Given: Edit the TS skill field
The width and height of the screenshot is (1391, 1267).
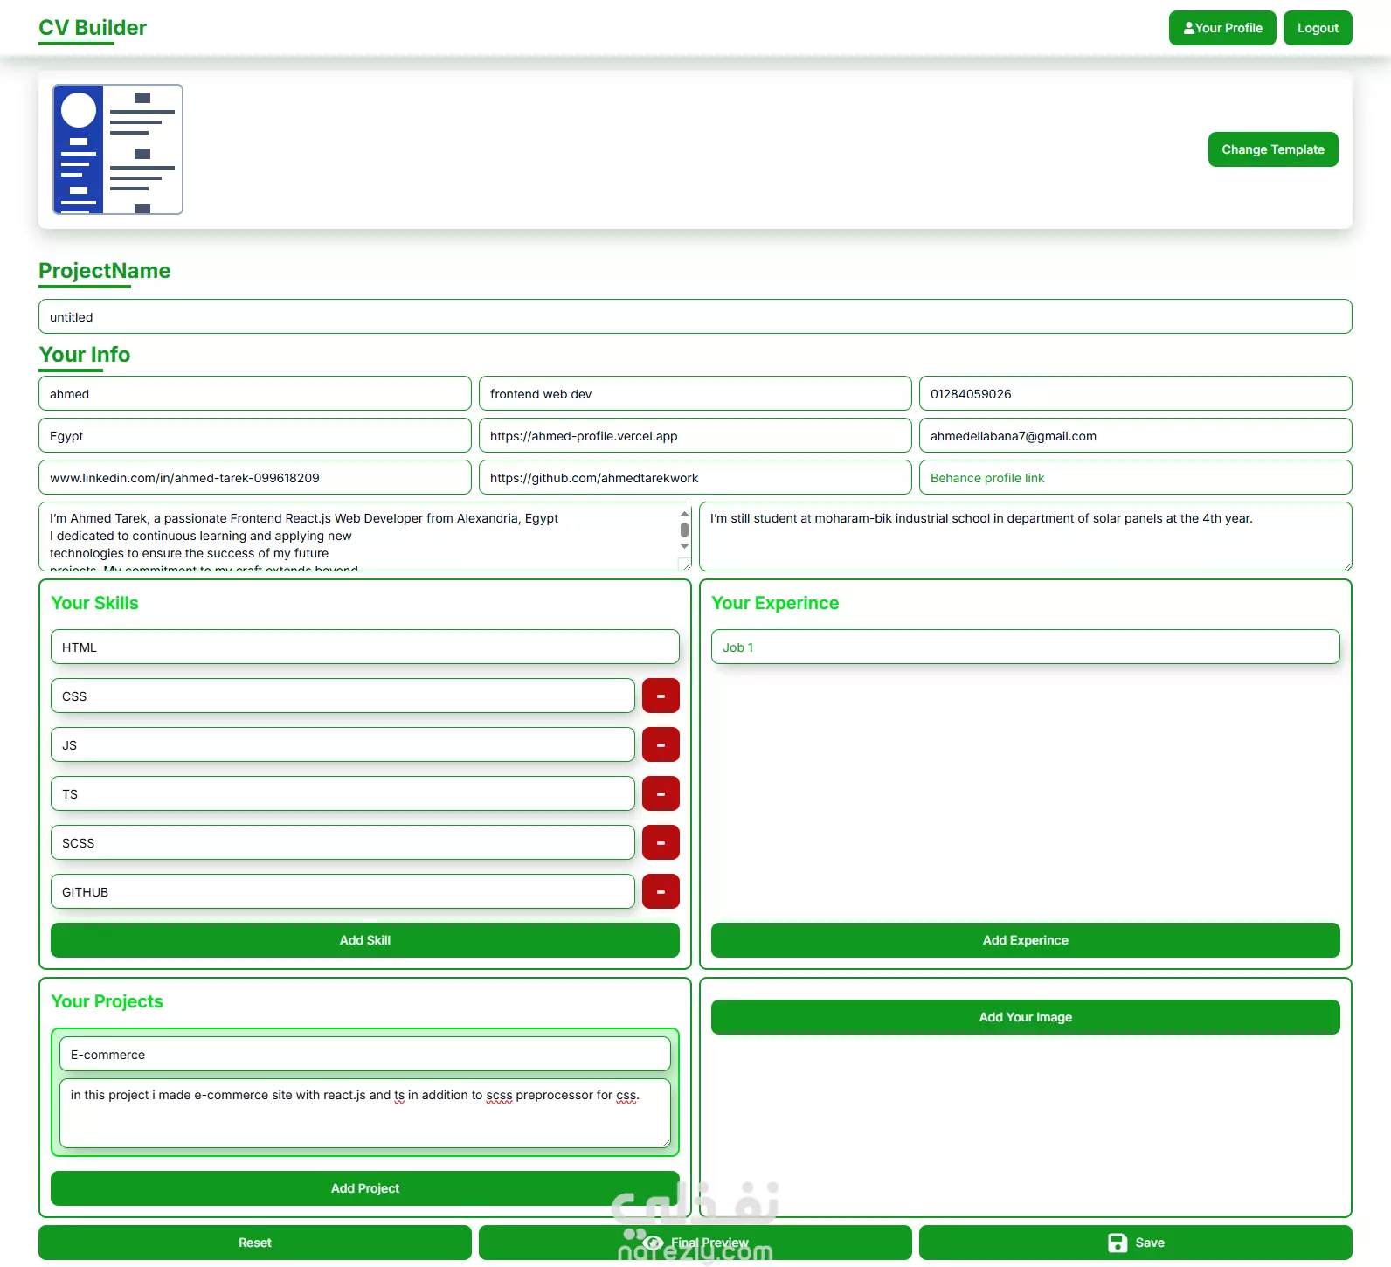Looking at the screenshot, I should click(343, 793).
